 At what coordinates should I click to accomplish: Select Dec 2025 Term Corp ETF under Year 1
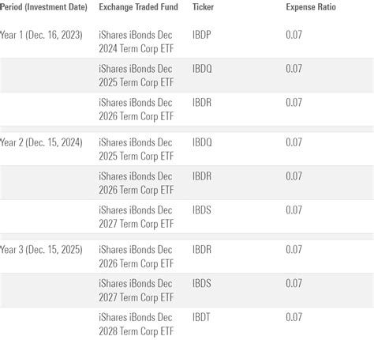click(137, 76)
